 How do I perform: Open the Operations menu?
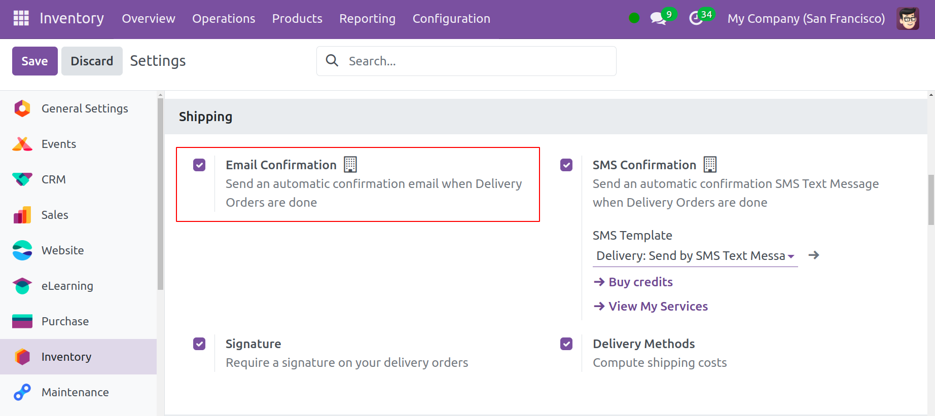click(224, 19)
